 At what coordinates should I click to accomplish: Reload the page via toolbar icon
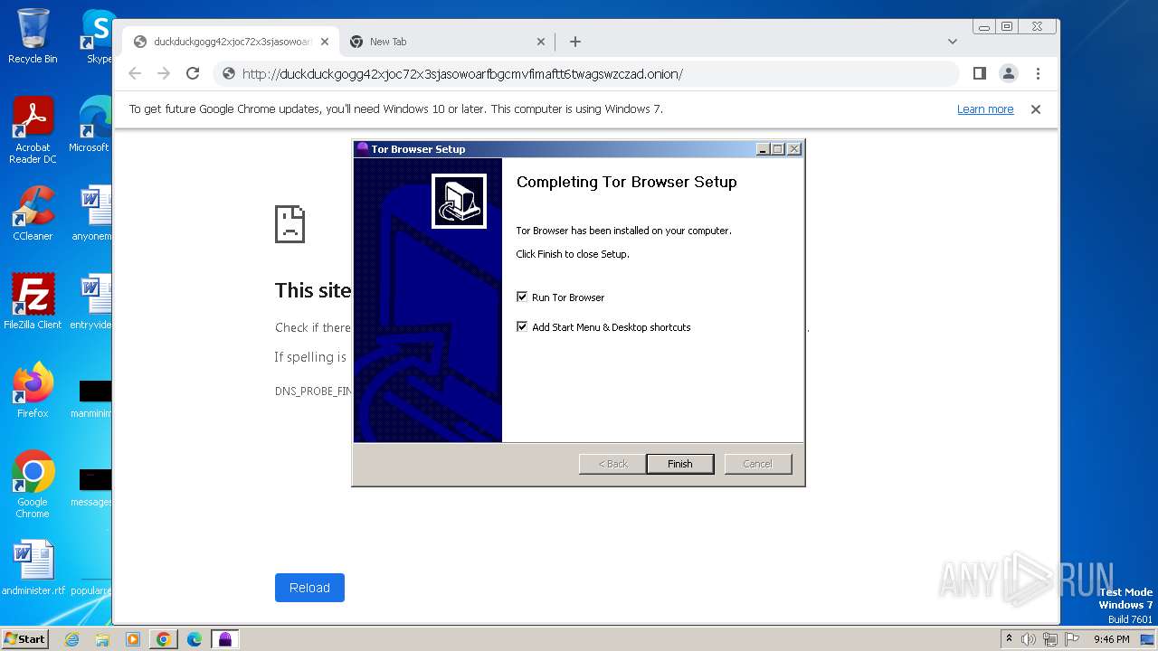(193, 73)
